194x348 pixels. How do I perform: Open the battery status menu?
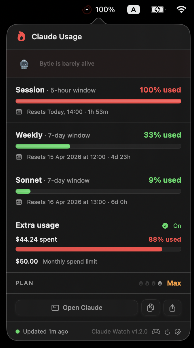click(x=158, y=9)
